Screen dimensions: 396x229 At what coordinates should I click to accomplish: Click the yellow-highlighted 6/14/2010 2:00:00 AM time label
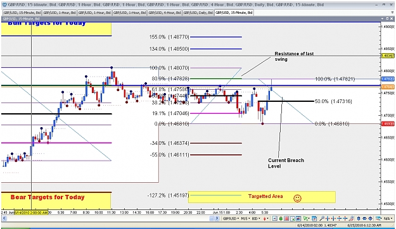pos(31,213)
